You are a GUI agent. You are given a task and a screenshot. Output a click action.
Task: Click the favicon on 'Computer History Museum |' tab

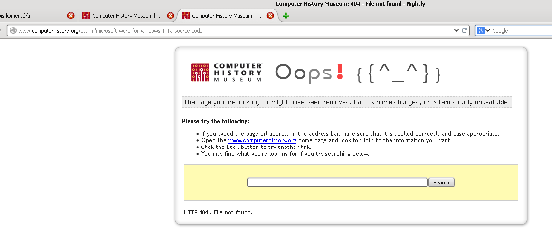pyautogui.click(x=86, y=16)
